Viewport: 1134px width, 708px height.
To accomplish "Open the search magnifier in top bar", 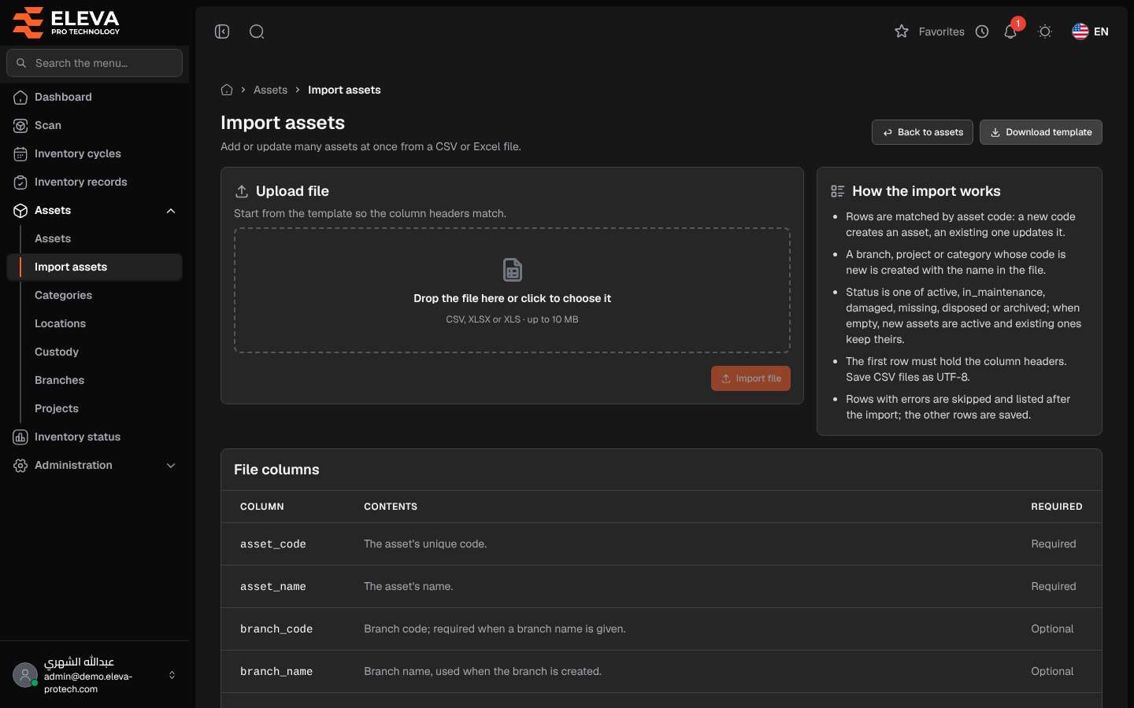I will click(257, 31).
